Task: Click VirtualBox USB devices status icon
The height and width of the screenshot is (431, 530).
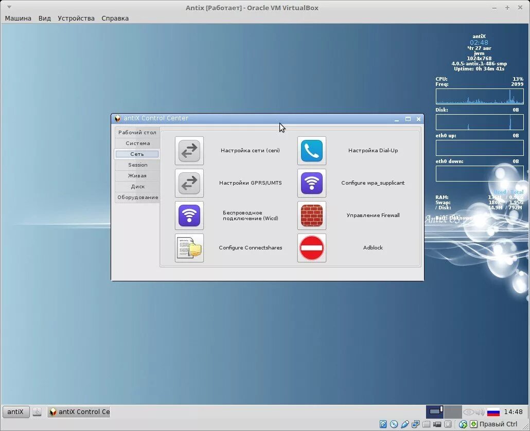Action: [404, 424]
